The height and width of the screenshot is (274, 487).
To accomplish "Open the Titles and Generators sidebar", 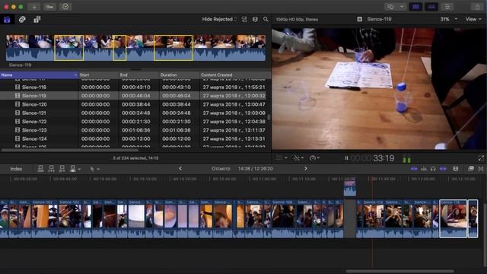I will click(x=37, y=20).
